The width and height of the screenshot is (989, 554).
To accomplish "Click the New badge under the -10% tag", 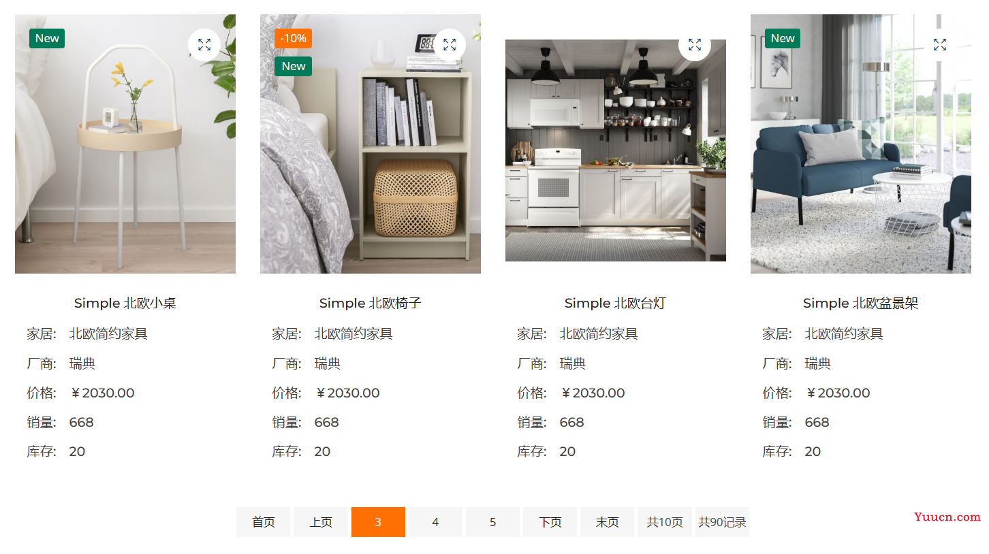I will (293, 66).
